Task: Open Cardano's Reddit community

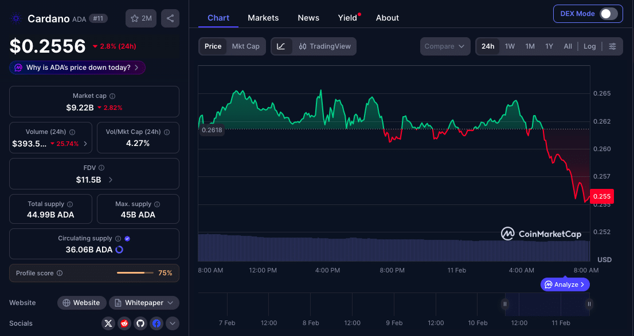Action: tap(124, 323)
